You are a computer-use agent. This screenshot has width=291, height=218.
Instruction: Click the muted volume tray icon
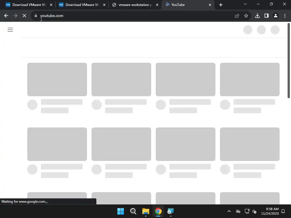point(254,211)
